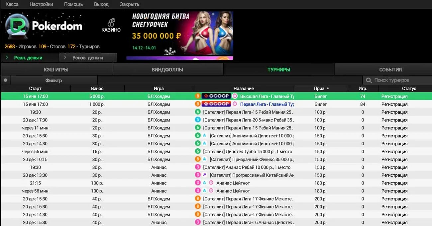Select Ананас Ребай 10 000 р. tournament name

[247, 167]
